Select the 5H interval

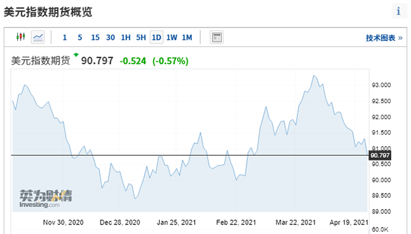(x=141, y=38)
